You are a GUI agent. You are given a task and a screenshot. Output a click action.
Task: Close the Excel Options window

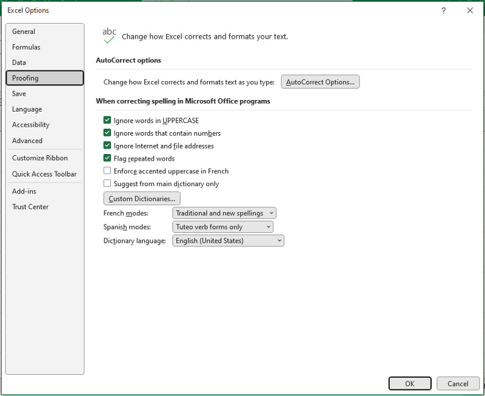(470, 10)
